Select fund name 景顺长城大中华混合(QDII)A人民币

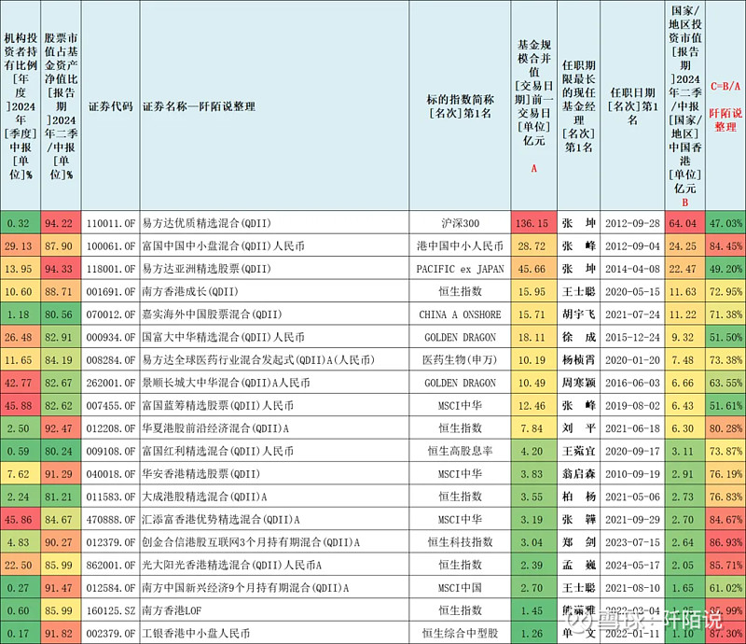click(x=226, y=383)
